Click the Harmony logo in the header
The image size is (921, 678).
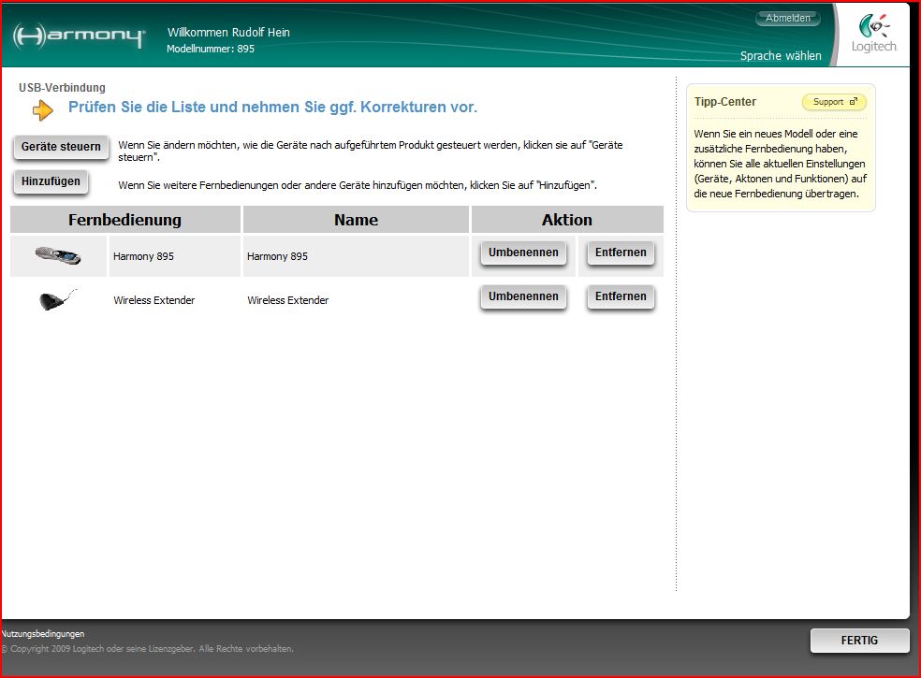pyautogui.click(x=80, y=36)
